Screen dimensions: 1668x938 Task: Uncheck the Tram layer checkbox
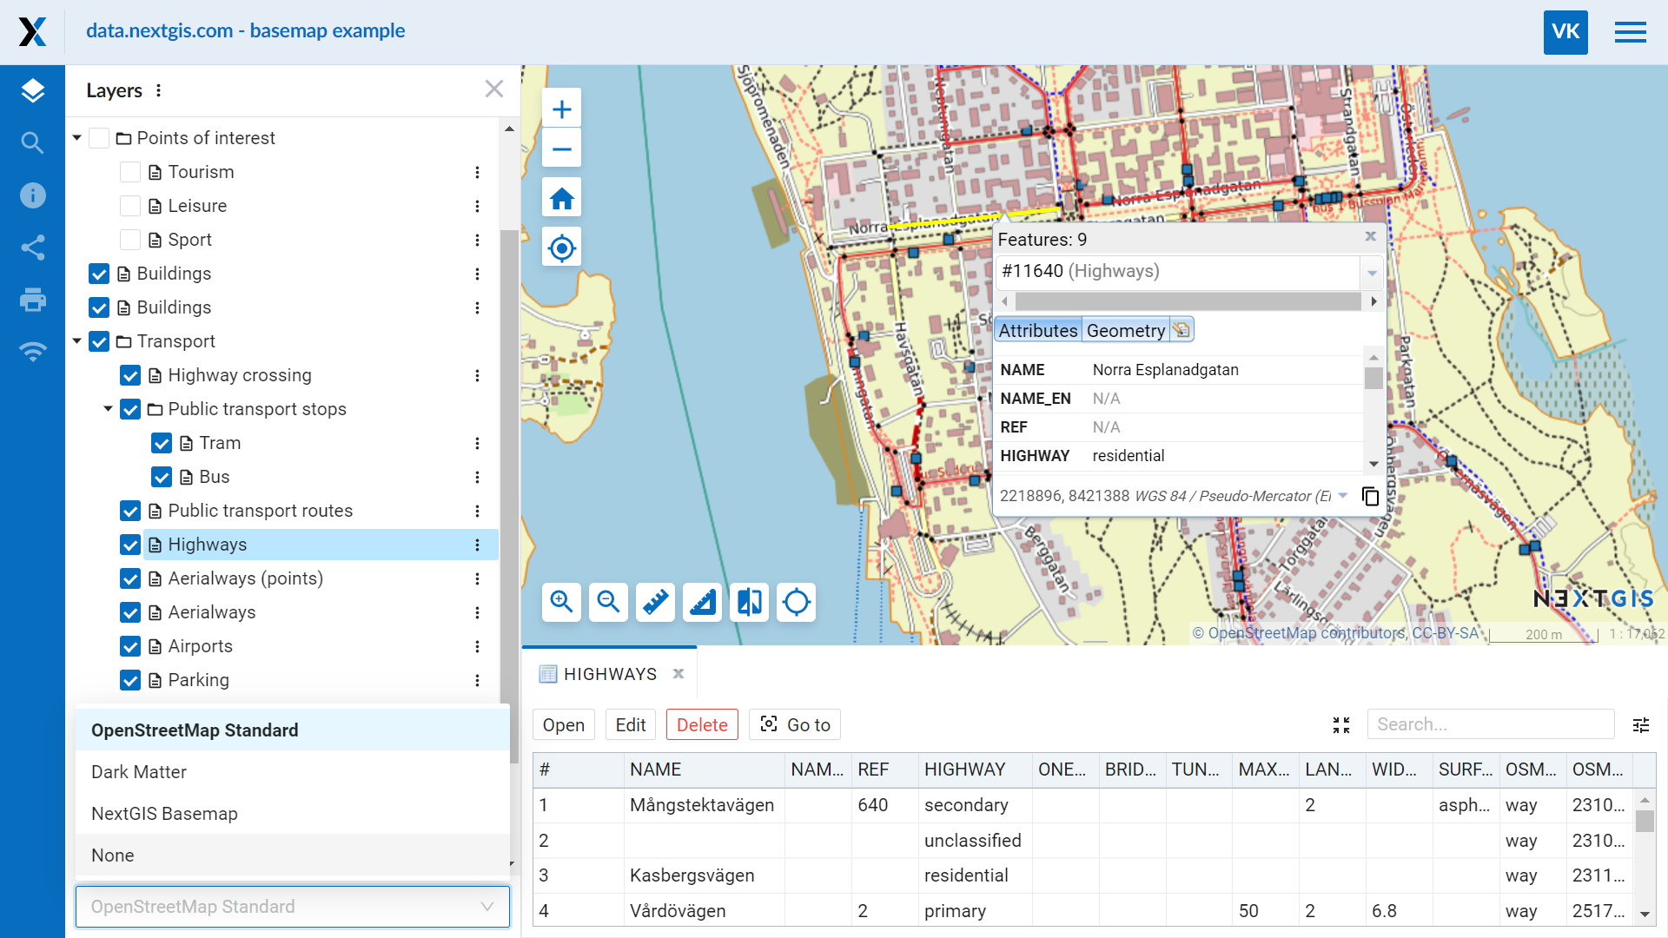162,443
